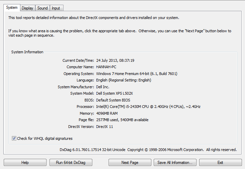Click the 4096MB RAM memory value

pyautogui.click(x=107, y=113)
